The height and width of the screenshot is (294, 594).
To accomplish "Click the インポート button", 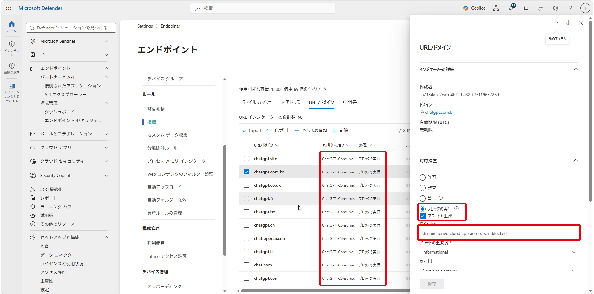I will tap(278, 130).
